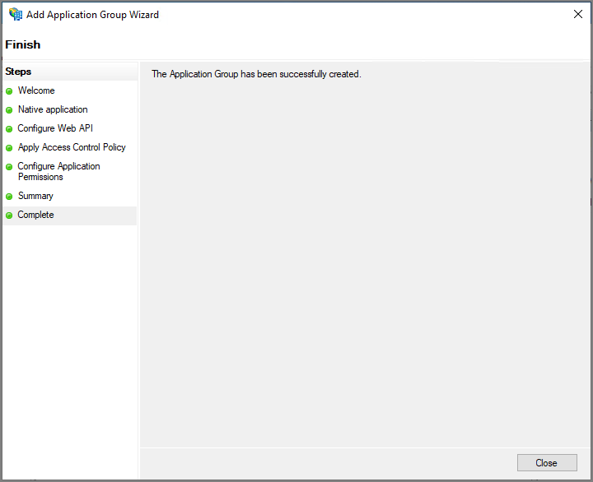Viewport: 593px width, 482px height.
Task: Select the Configure Application Permissions step
Action: (x=59, y=171)
